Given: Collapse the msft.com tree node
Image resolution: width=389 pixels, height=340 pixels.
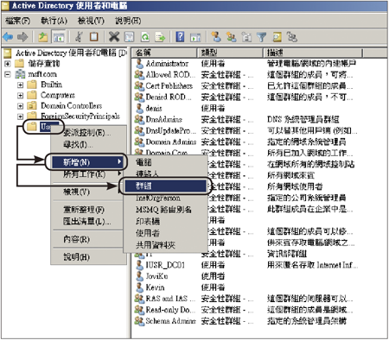Looking at the screenshot, I should [8, 74].
